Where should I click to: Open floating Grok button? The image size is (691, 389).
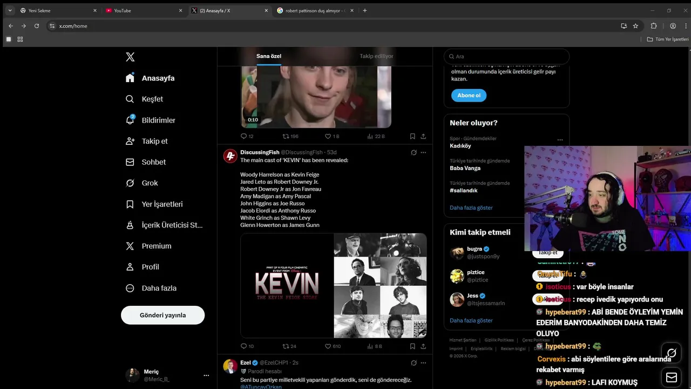(672, 353)
